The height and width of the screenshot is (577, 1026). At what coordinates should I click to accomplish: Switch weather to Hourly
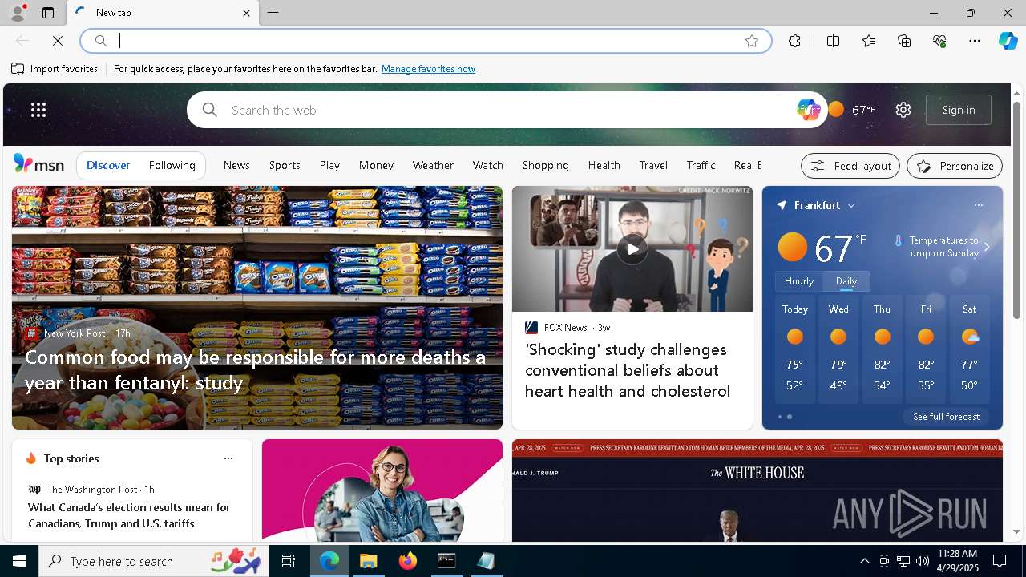(x=799, y=281)
